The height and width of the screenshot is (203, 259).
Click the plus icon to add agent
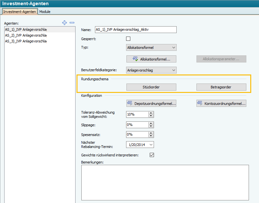point(65,23)
